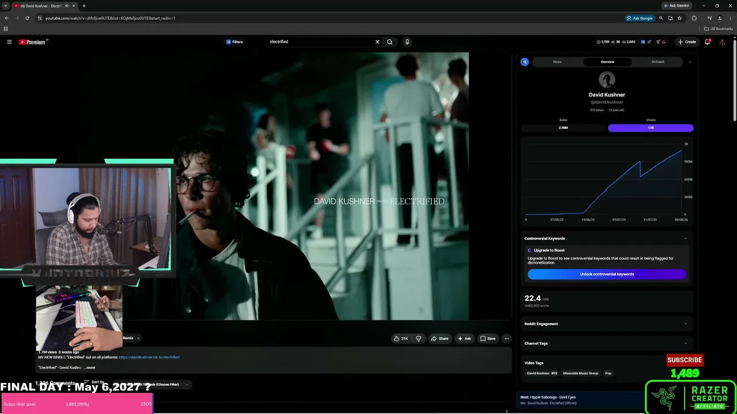Expand the Channel Tags section
Image resolution: width=737 pixels, height=414 pixels.
(x=685, y=343)
